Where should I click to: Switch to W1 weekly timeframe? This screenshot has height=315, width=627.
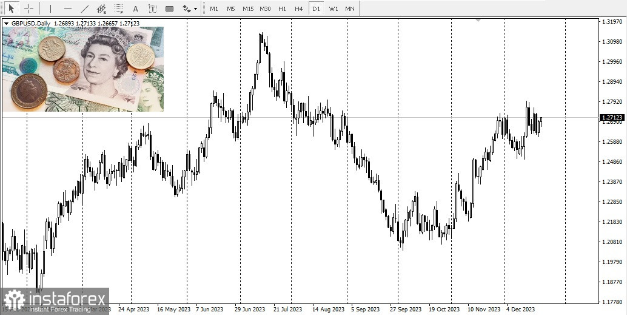tap(334, 8)
